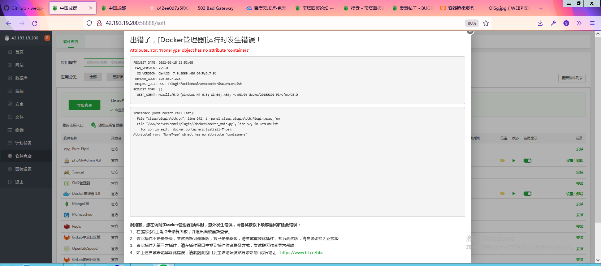Viewport: 601px width, 266px height.
Task: Toggle Docker管理器 homepage display switch
Action: [x=527, y=194]
